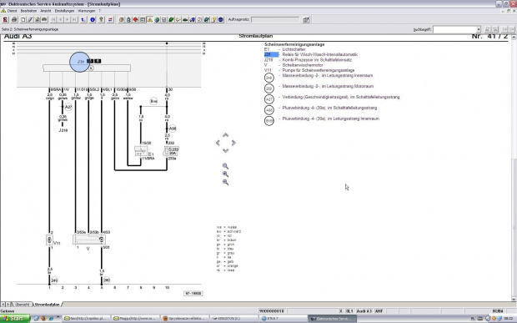
Task: Pan diagram left with the left chevron
Action: (218, 143)
